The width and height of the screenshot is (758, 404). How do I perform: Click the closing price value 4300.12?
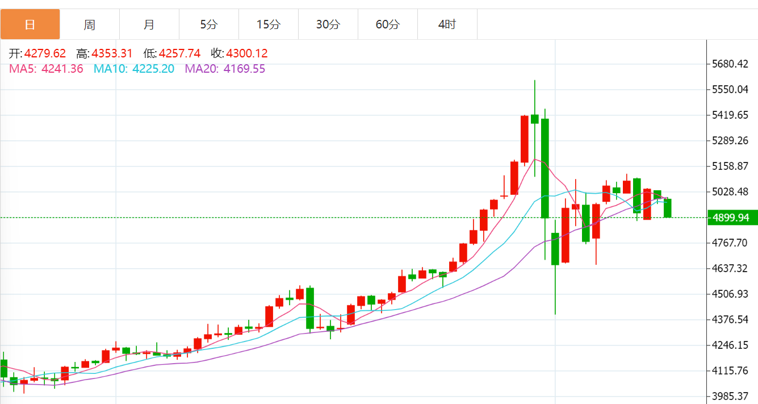coord(247,53)
